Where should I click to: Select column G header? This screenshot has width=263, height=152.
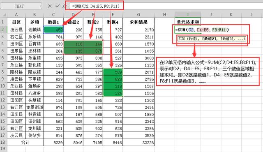138,14
